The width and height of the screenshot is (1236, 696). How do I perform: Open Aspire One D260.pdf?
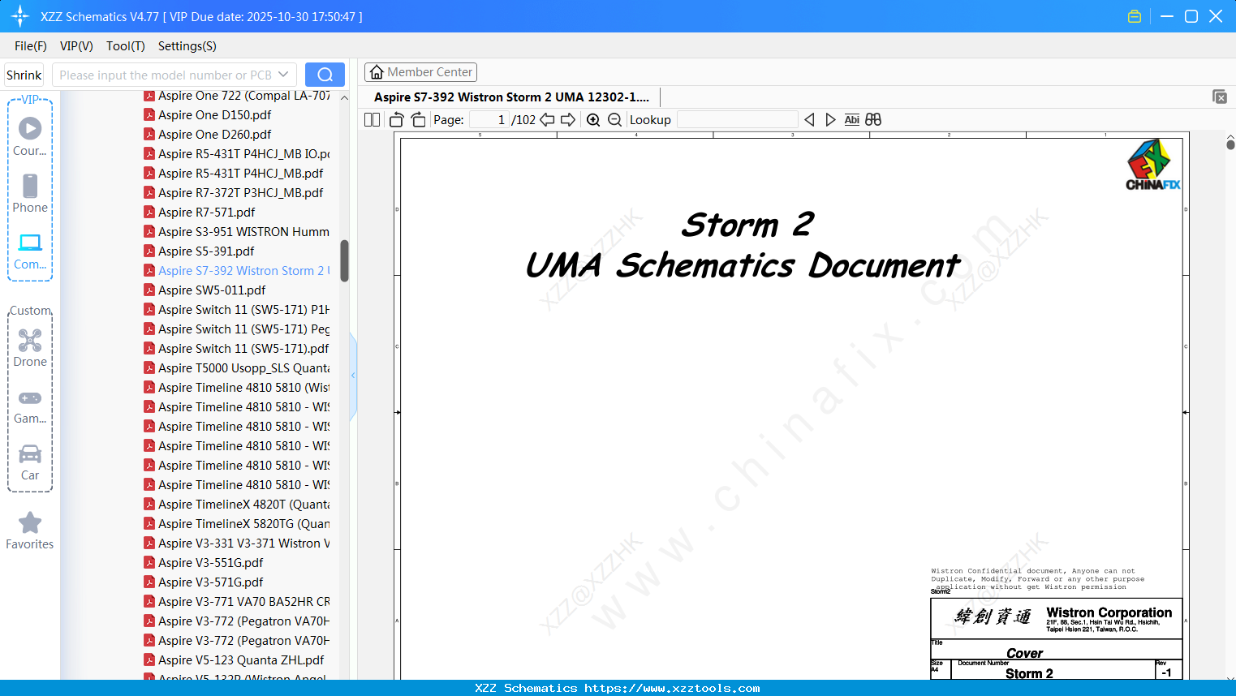(208, 135)
